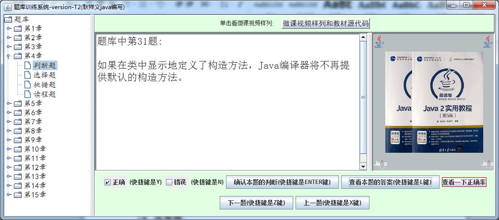Click the Java app icon in title bar
Viewport: 499px width, 220px height.
(x=8, y=6)
